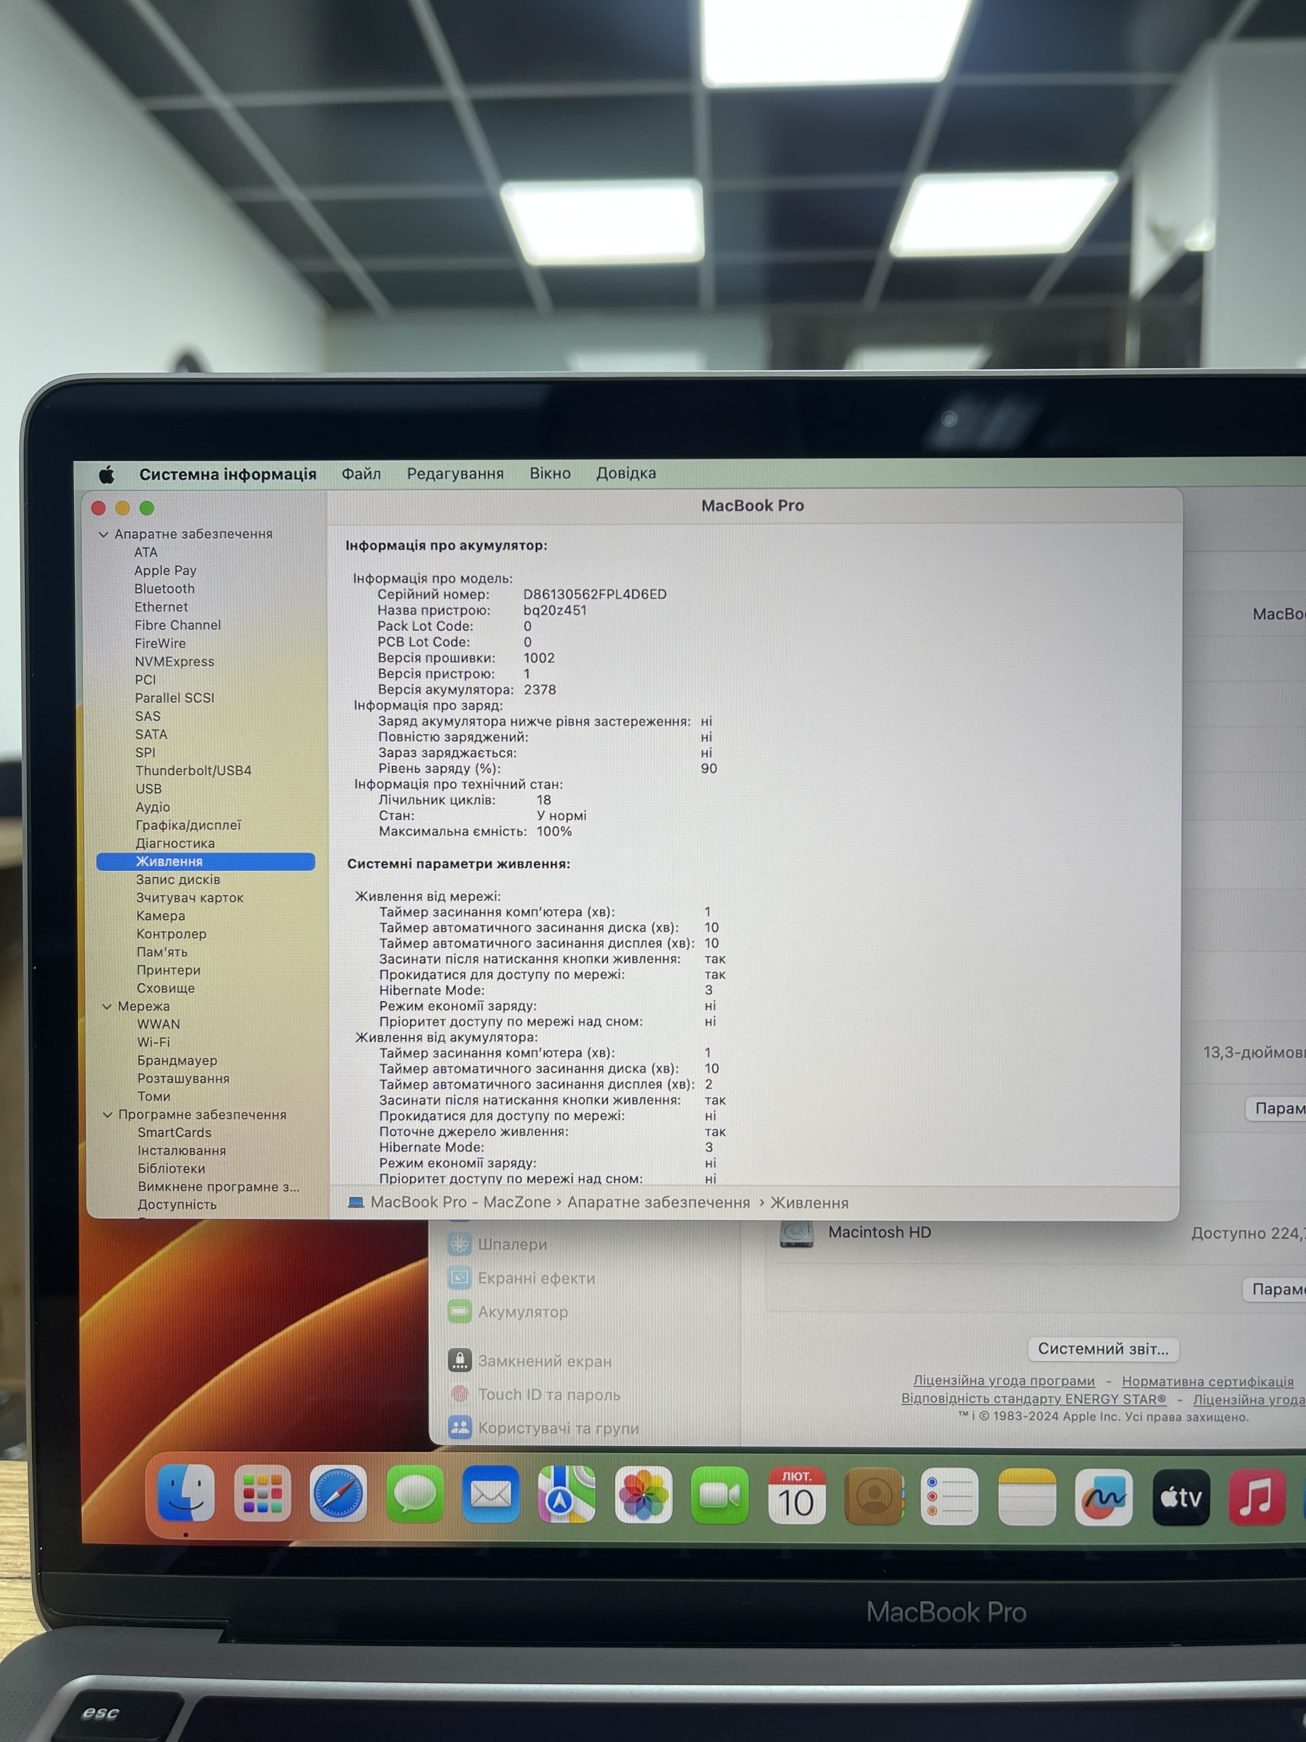This screenshot has height=1742, width=1306.
Task: Click serial number D86130562FPL4D6ED
Action: (x=595, y=595)
